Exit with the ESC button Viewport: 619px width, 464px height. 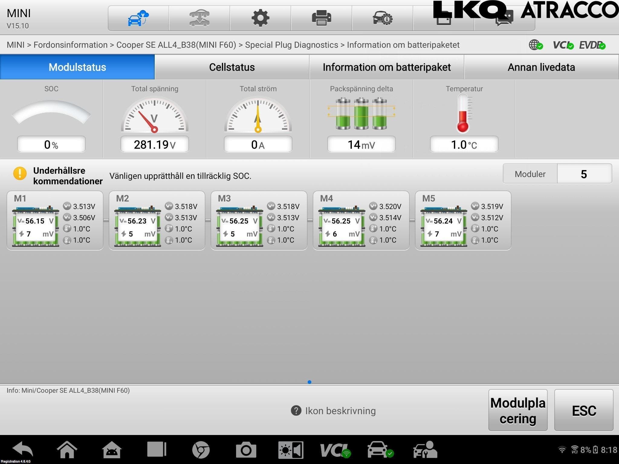pyautogui.click(x=584, y=410)
